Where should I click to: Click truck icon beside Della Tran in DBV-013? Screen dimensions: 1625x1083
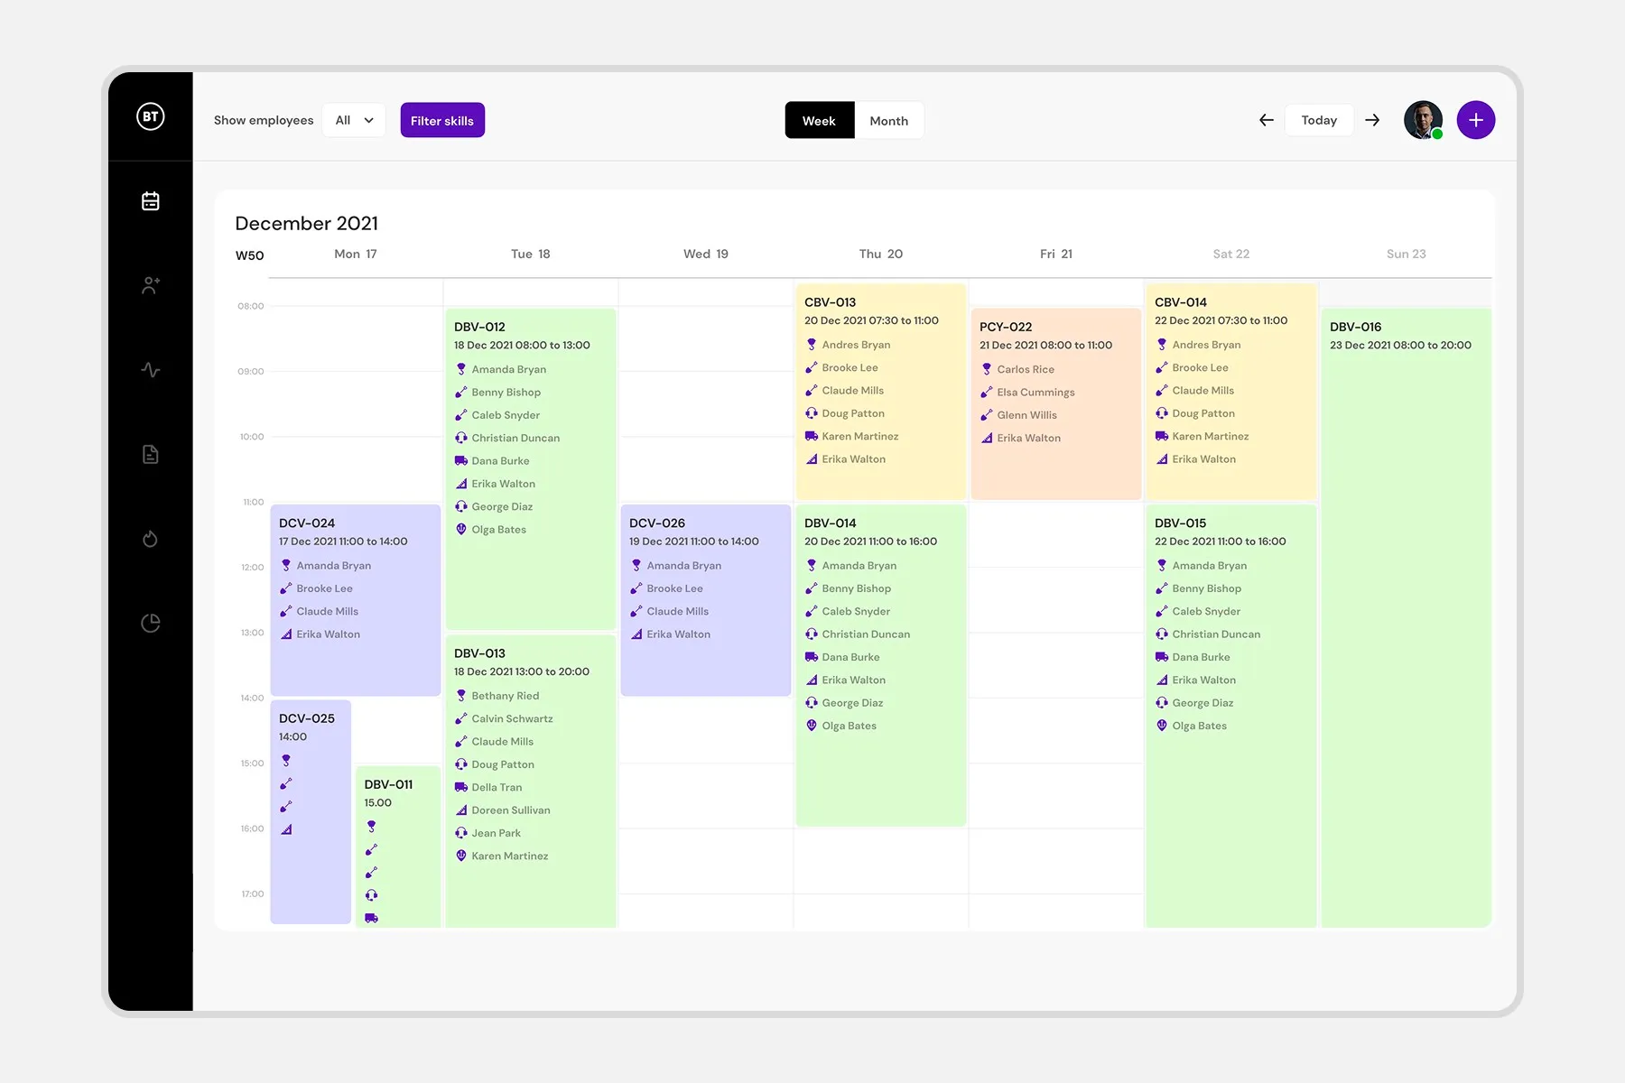461,787
